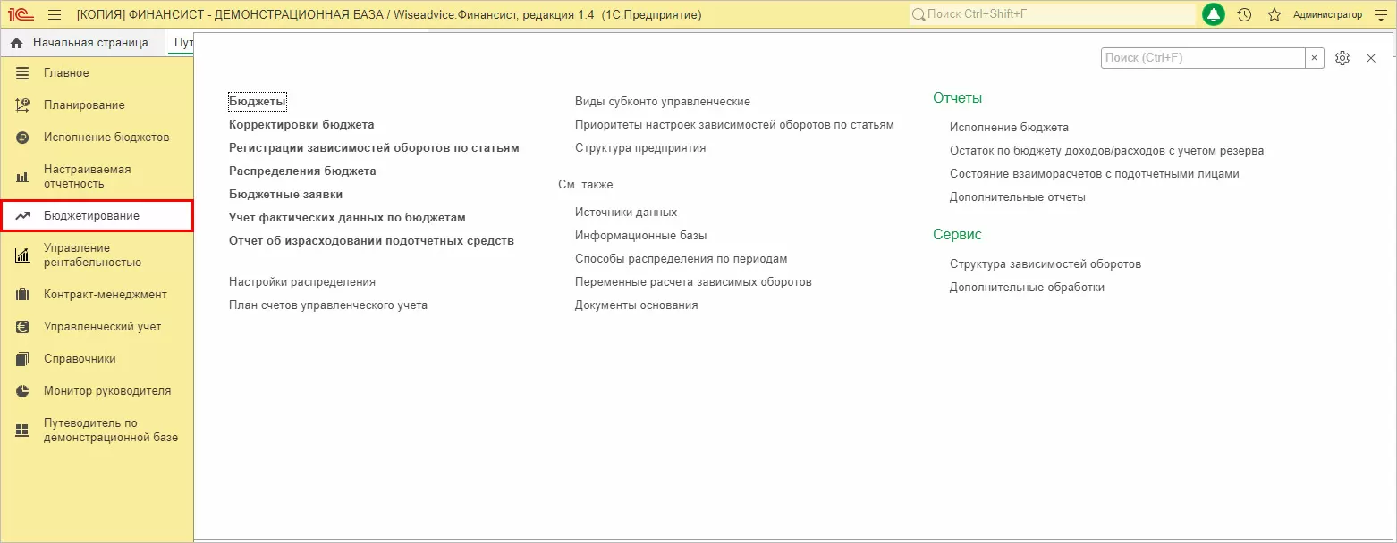1397x543 pixels.
Task: Open Бюджетные заявки
Action: tap(285, 194)
